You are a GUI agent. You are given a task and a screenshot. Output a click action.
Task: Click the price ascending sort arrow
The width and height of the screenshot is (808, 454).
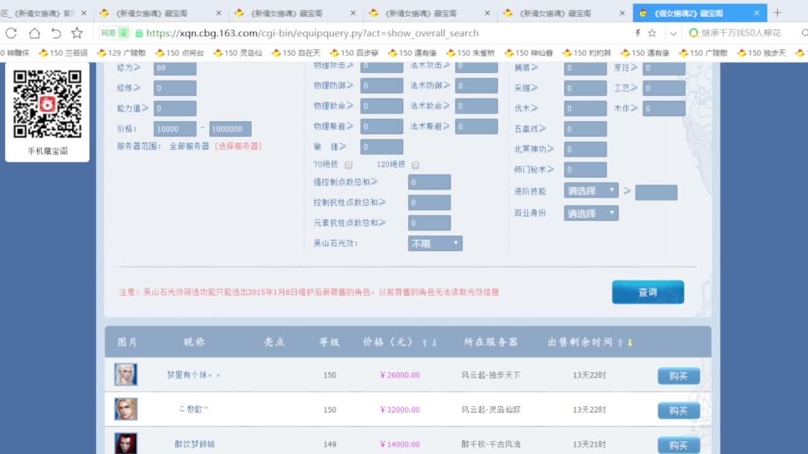coord(425,342)
